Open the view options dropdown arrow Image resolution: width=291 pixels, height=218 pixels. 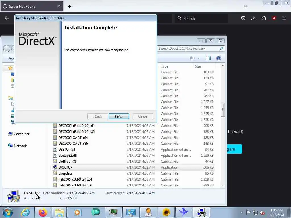(199, 58)
